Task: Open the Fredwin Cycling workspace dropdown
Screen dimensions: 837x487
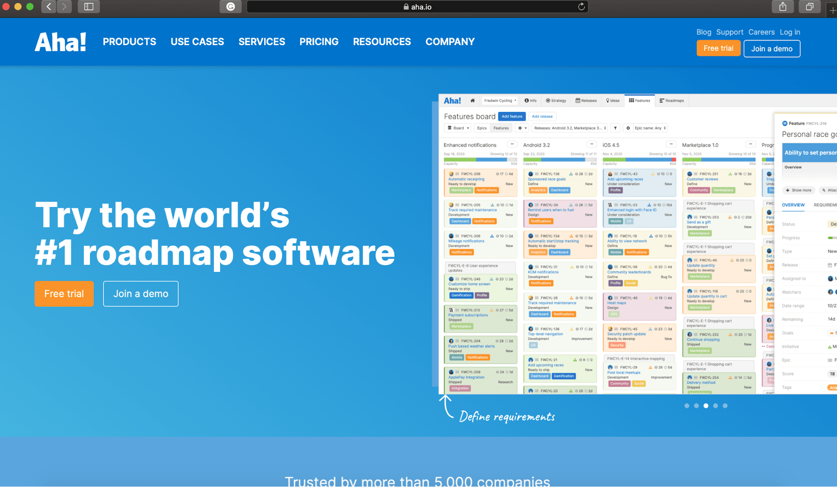Action: (500, 101)
